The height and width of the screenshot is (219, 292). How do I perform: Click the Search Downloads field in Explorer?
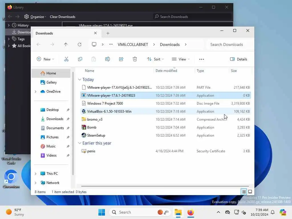coord(229,44)
